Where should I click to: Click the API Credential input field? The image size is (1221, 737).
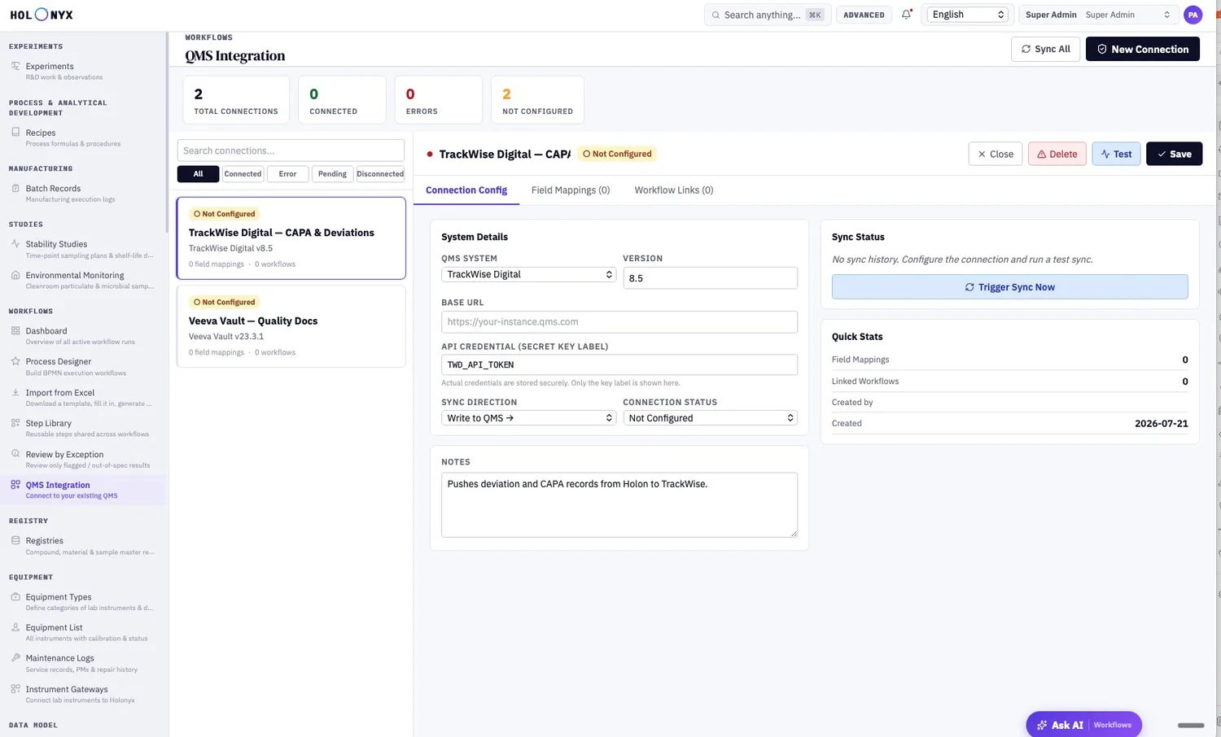[619, 364]
